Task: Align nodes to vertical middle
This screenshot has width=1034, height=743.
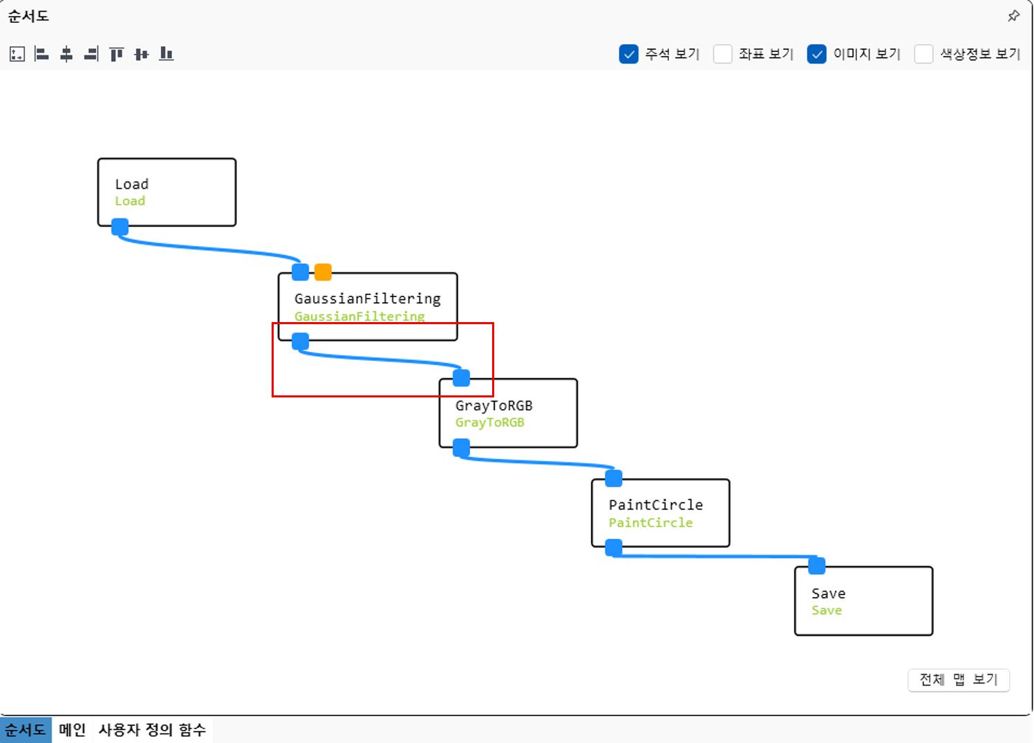Action: [141, 54]
